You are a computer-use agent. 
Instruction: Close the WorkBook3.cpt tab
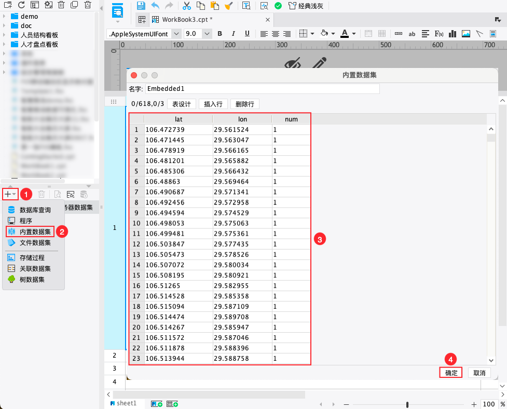[268, 20]
